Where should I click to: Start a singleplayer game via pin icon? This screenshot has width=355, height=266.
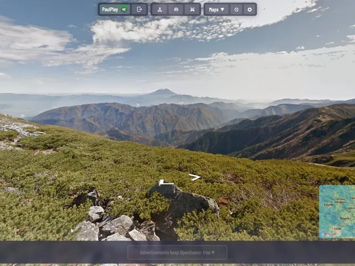(x=160, y=9)
